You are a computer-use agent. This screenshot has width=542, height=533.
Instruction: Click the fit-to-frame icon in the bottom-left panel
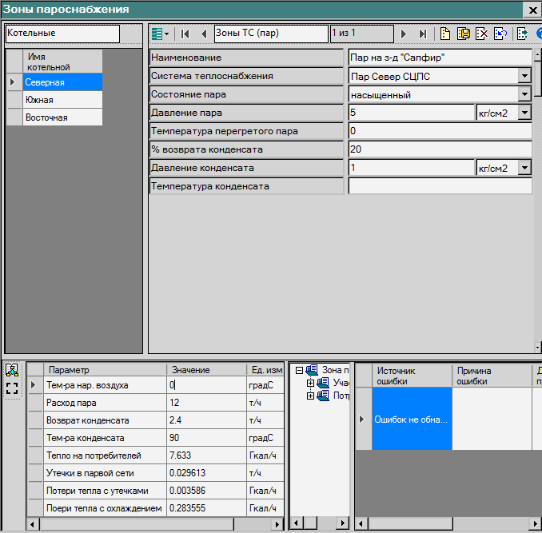pos(12,388)
